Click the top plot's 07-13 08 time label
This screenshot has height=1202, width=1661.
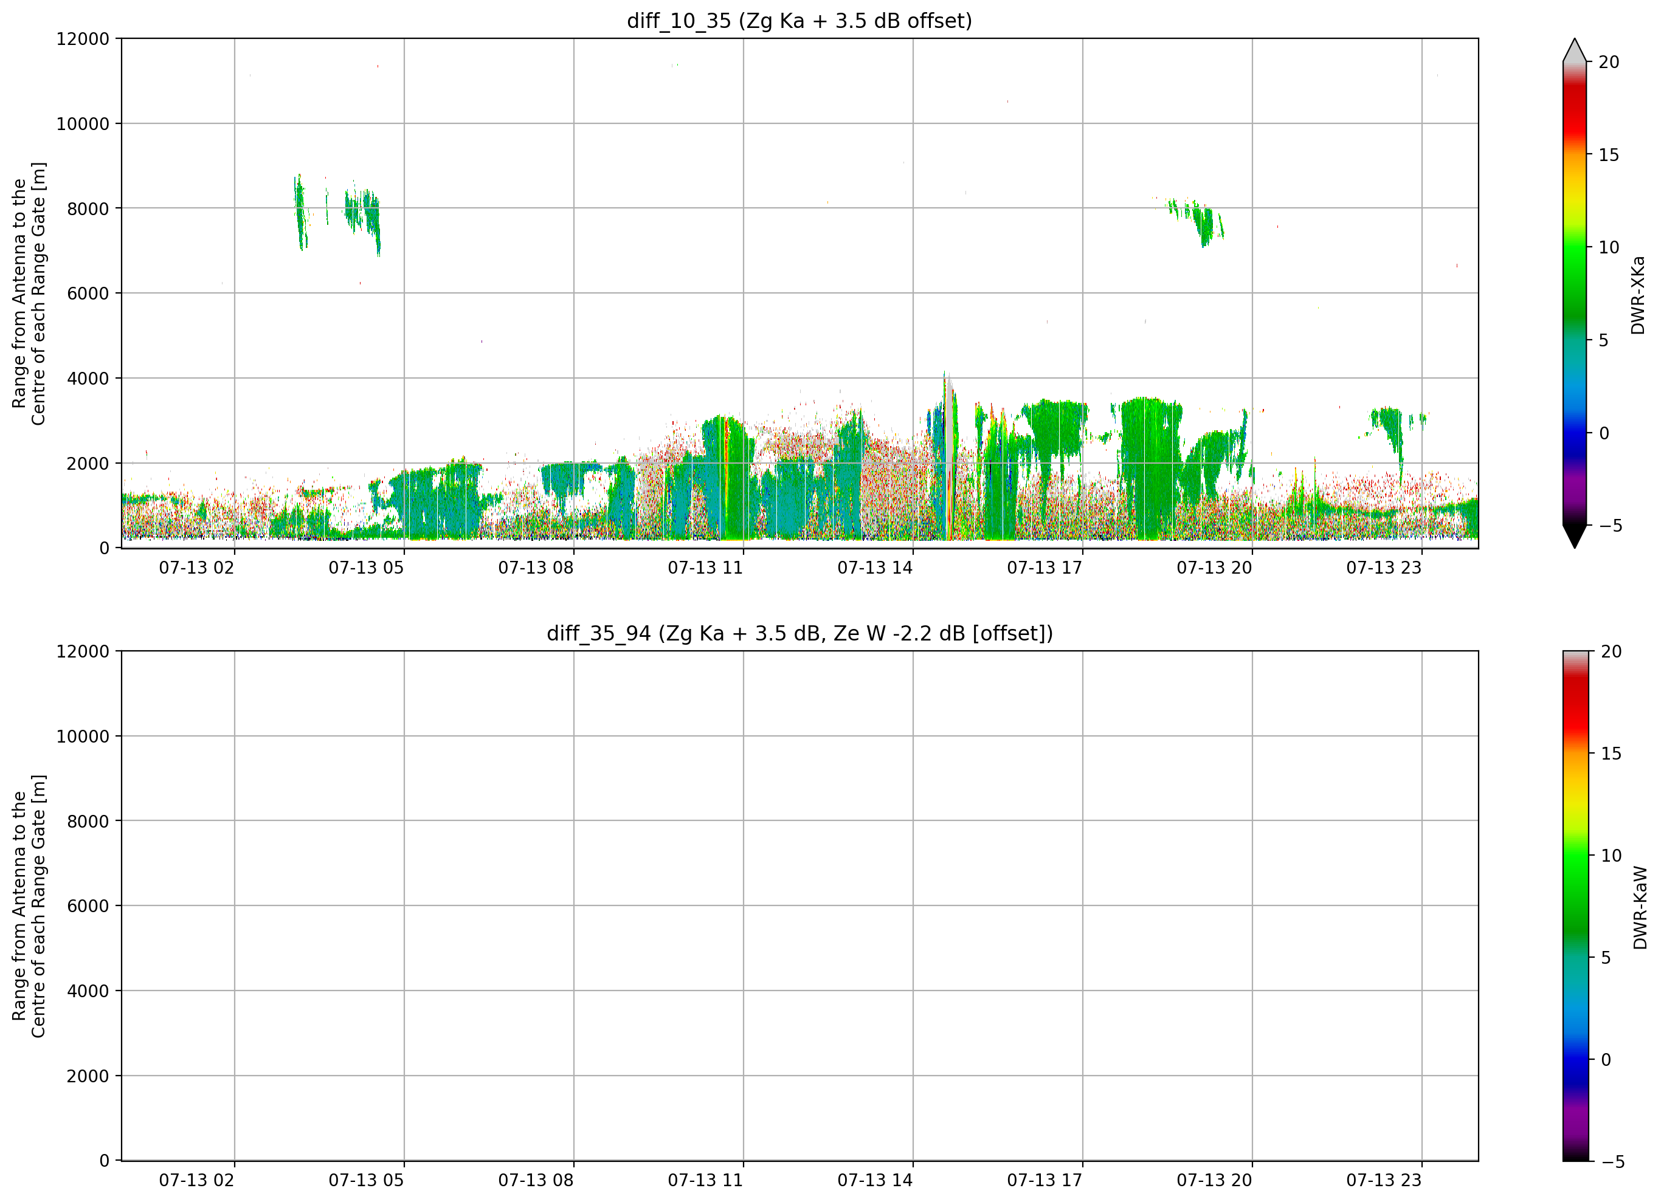click(536, 568)
